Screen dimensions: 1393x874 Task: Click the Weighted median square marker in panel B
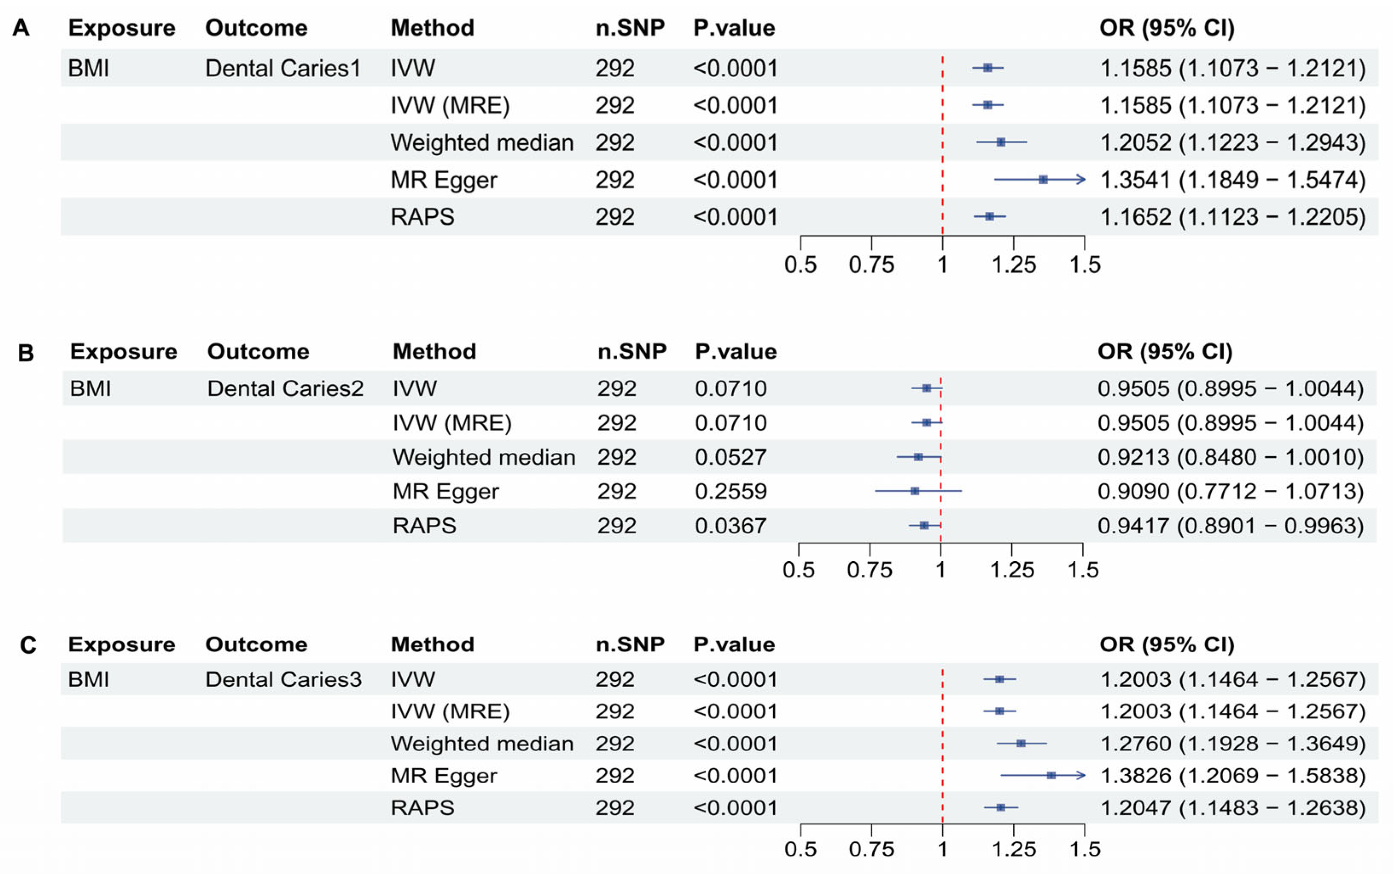click(x=918, y=457)
